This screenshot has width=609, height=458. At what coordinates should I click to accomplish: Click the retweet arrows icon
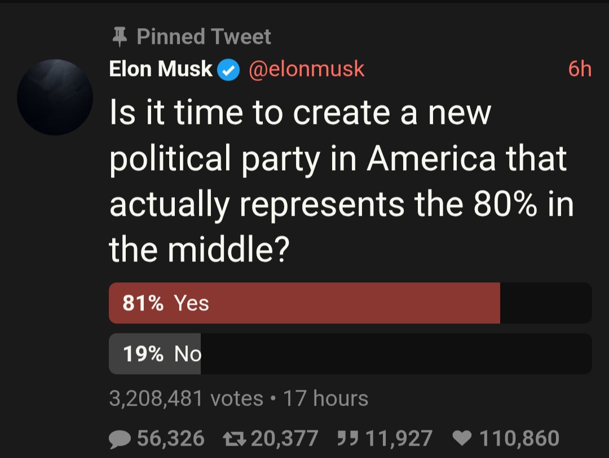tap(235, 439)
